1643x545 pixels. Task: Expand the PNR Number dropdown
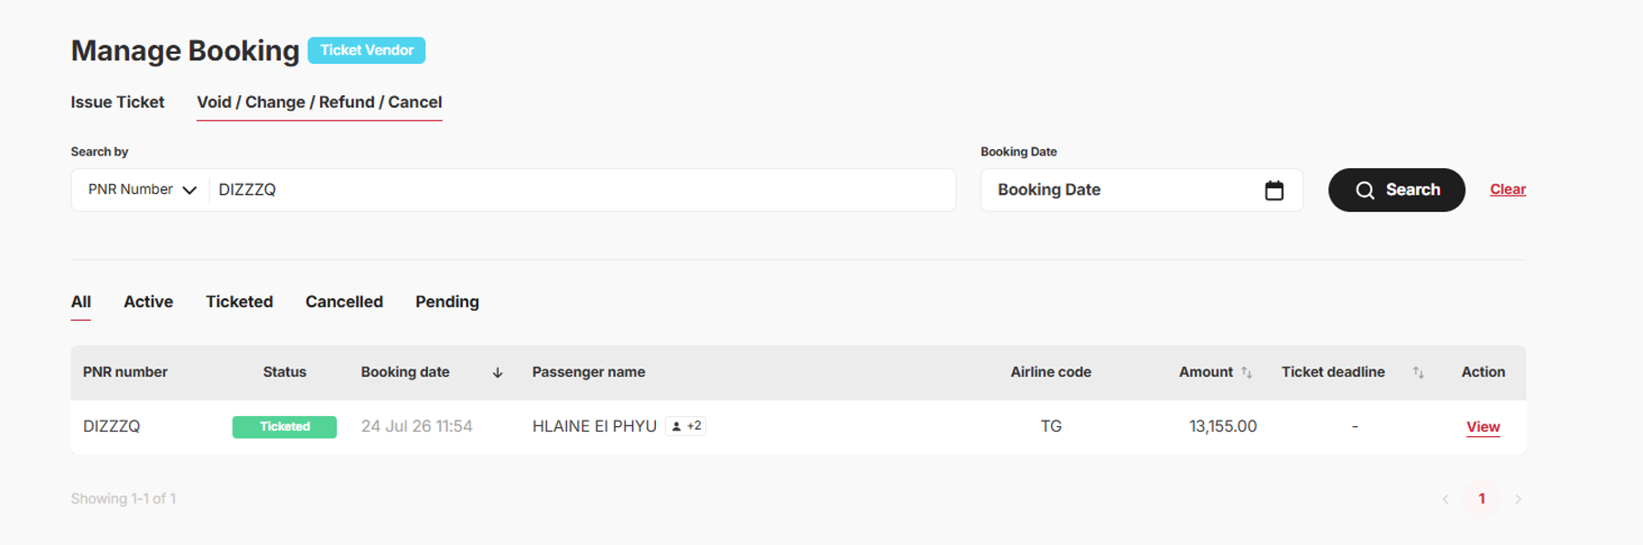[x=142, y=190]
